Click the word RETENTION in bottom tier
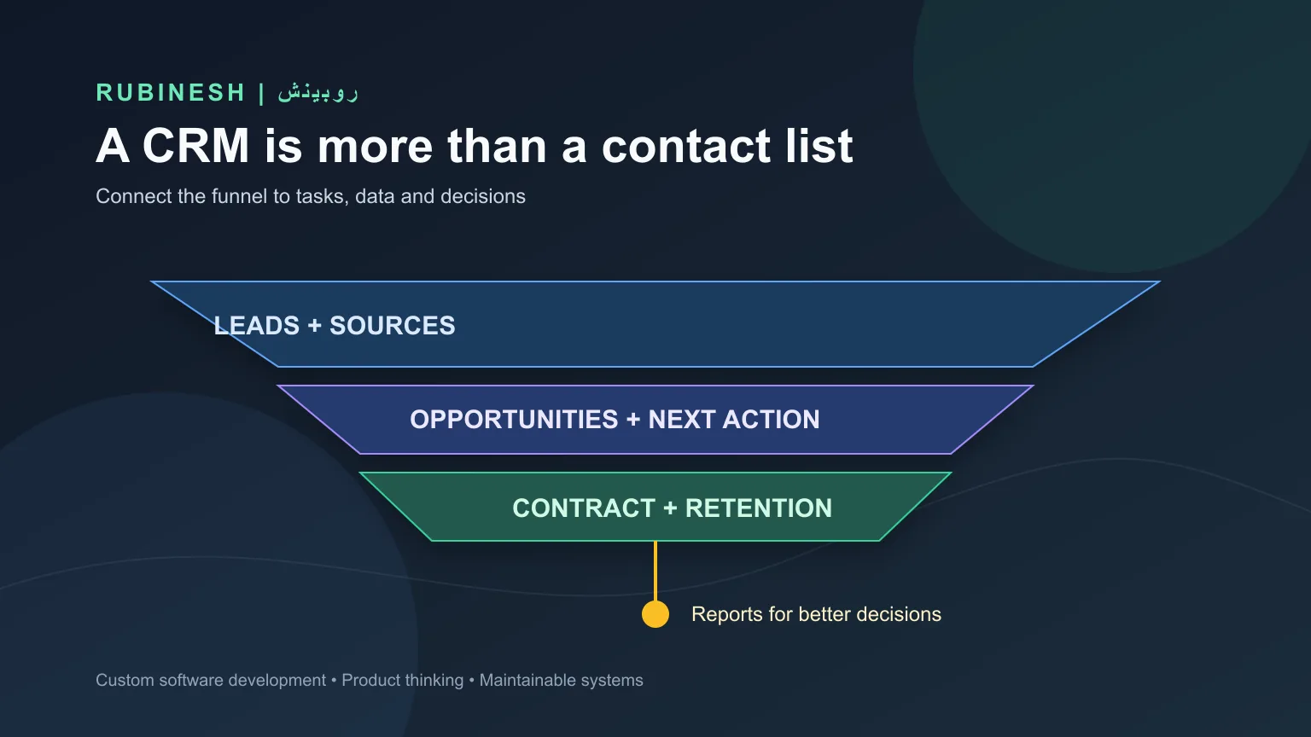 coord(759,508)
